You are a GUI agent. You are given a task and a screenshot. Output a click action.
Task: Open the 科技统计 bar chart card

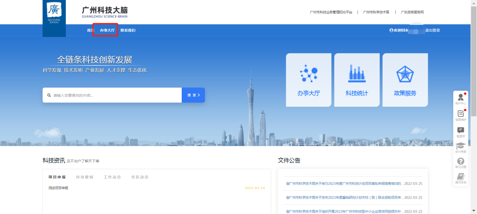tap(357, 80)
